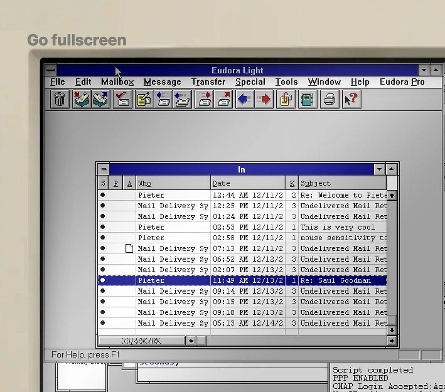The image size is (445, 392).
Task: Click the vertical scrollbar down arrow in In window
Action: click(392, 330)
